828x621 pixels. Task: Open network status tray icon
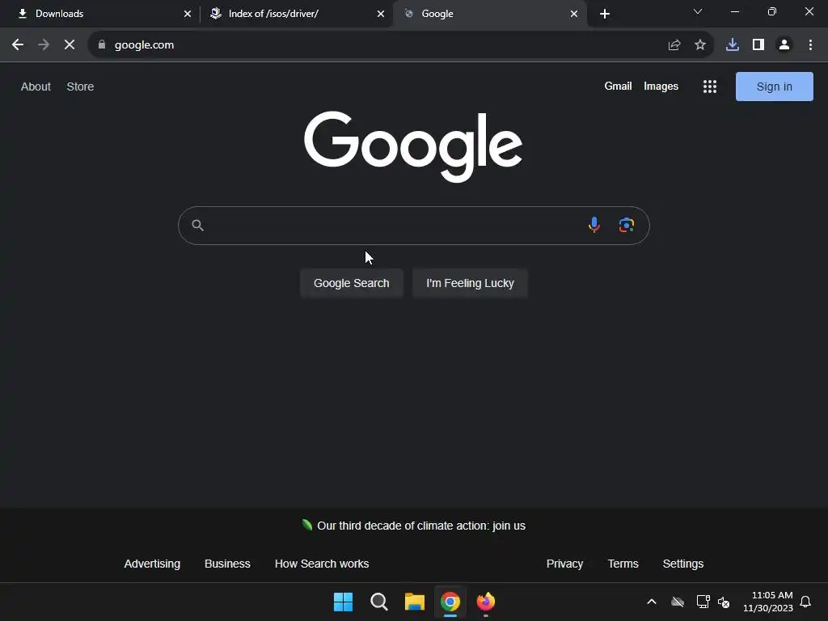tap(703, 602)
